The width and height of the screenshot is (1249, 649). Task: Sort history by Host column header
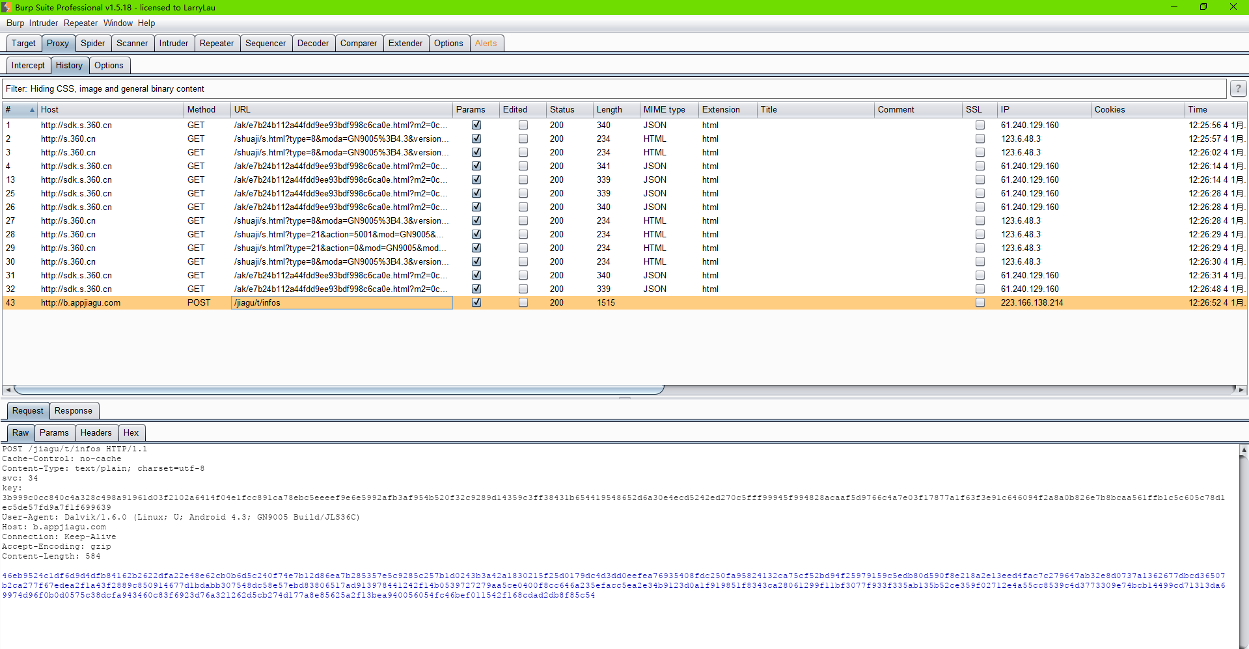[x=111, y=109]
